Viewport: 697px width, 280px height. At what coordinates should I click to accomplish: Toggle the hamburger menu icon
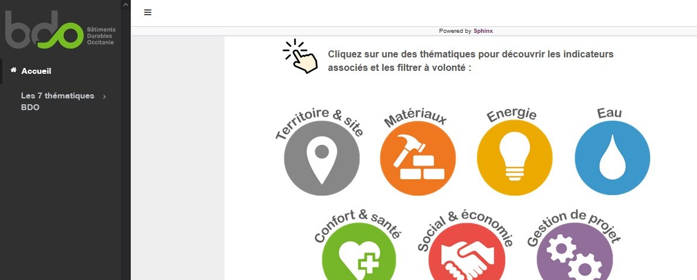(x=148, y=12)
